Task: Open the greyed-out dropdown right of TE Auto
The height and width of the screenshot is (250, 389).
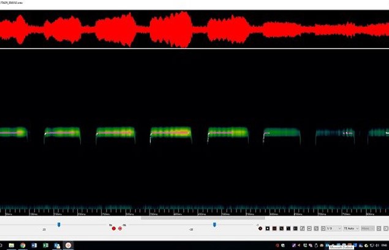Action: pyautogui.click(x=368, y=229)
